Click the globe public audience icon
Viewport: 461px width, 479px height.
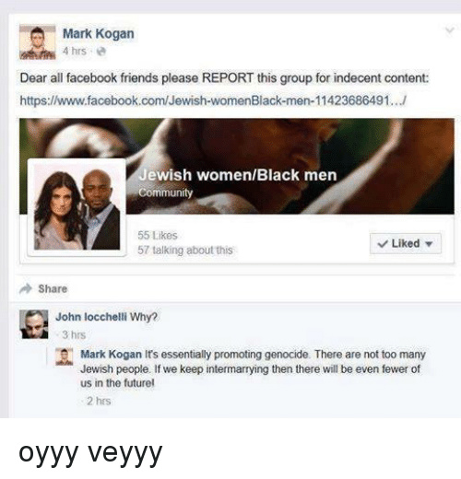coord(101,52)
